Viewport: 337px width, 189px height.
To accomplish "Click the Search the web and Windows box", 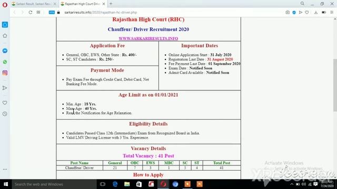I will [x=54, y=184].
